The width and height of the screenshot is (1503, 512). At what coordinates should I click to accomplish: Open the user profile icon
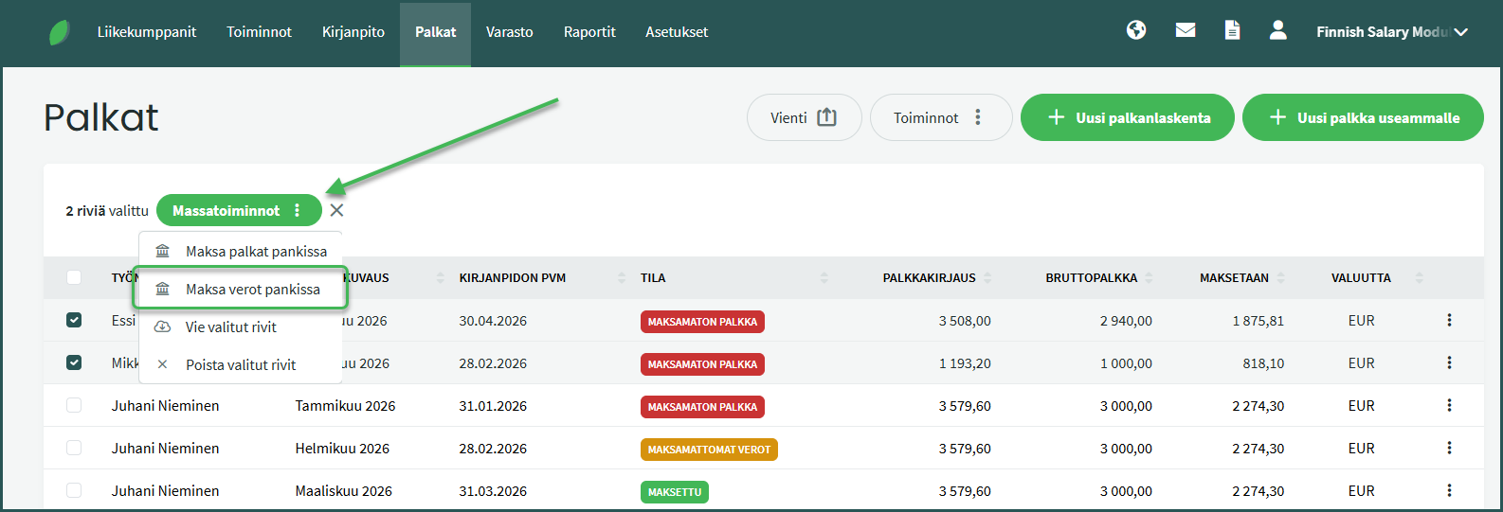pyautogui.click(x=1277, y=30)
